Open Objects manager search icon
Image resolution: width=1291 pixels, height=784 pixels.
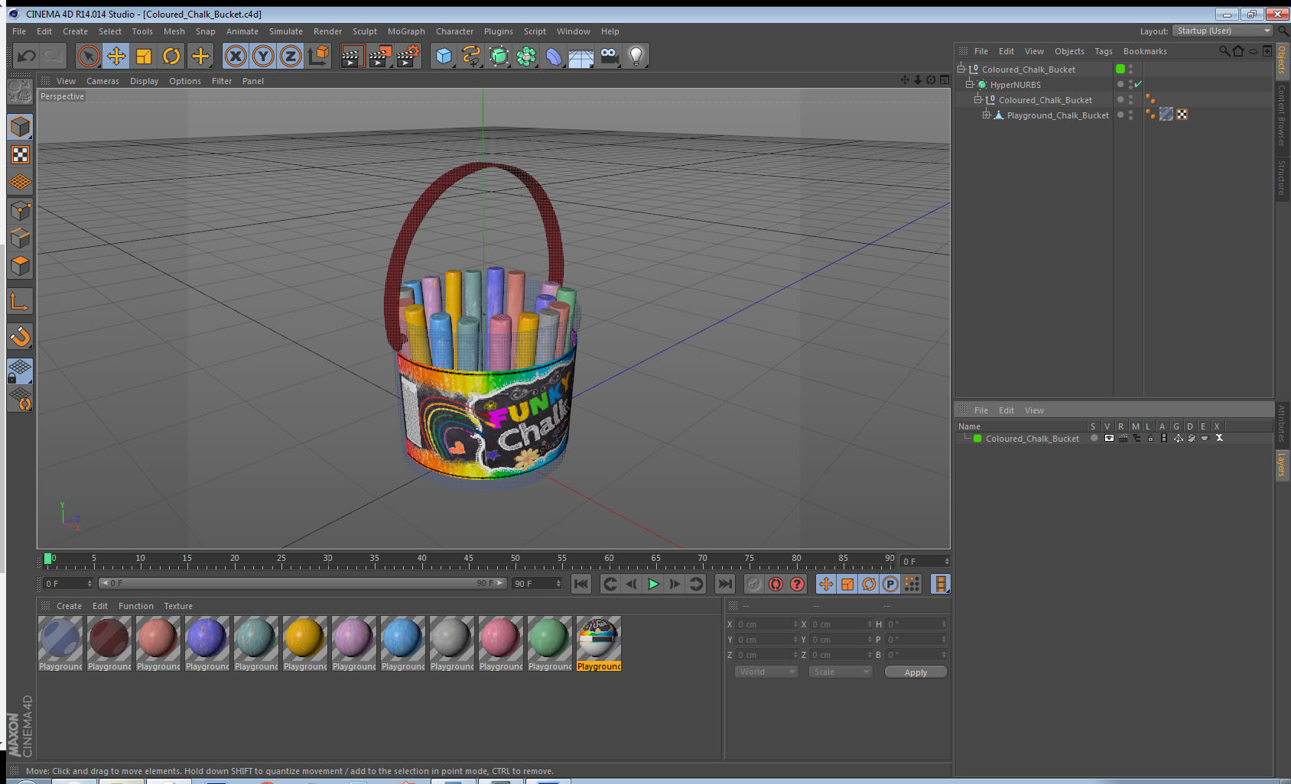(x=1224, y=51)
